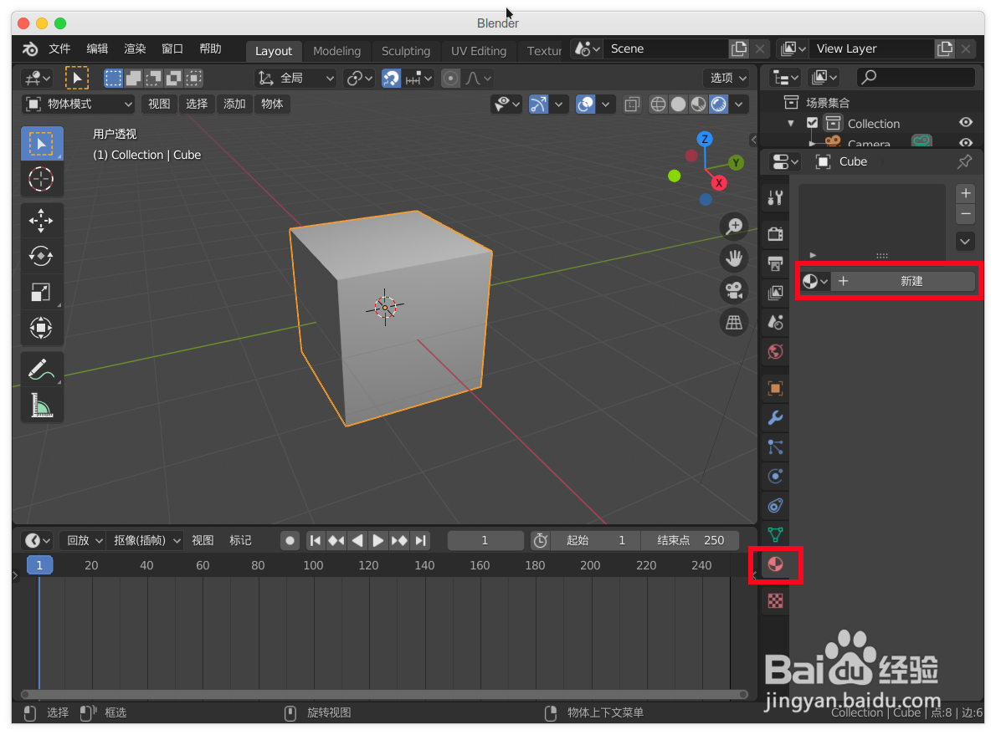Switch to rendered shading mode
The width and height of the screenshot is (996, 735).
(x=718, y=104)
